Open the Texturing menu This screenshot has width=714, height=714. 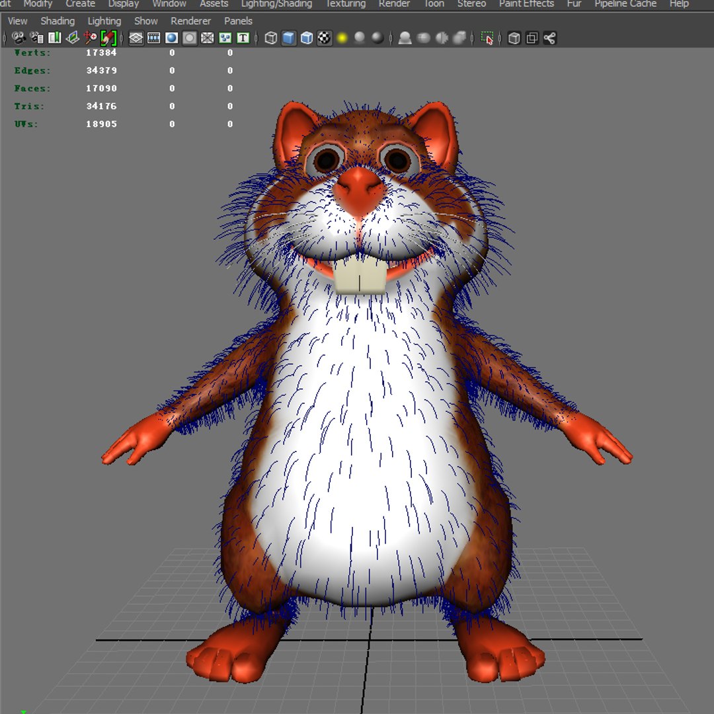tap(345, 4)
